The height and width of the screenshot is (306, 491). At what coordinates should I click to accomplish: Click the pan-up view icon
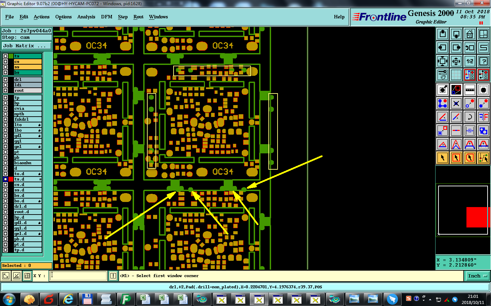[x=443, y=34]
